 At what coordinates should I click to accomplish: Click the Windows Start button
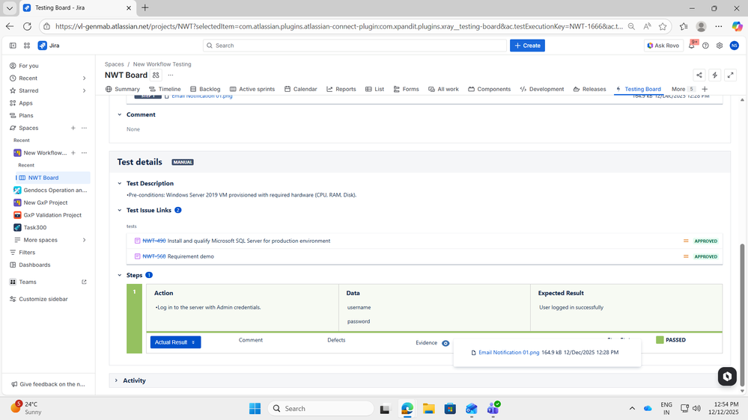(x=255, y=409)
